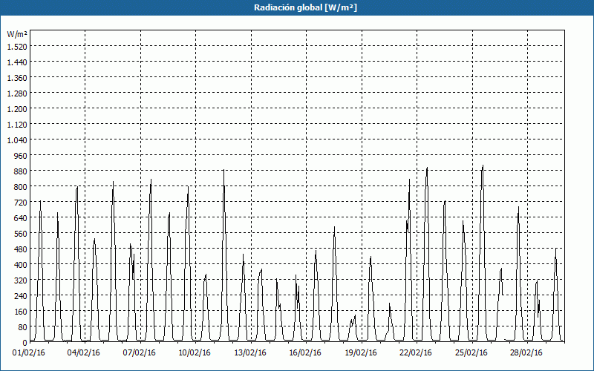
Task: Pick the 25/02/16 x-axis date
Action: pos(471,352)
